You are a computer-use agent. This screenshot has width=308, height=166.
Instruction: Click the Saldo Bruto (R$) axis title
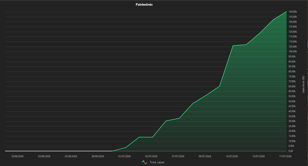click(x=303, y=84)
